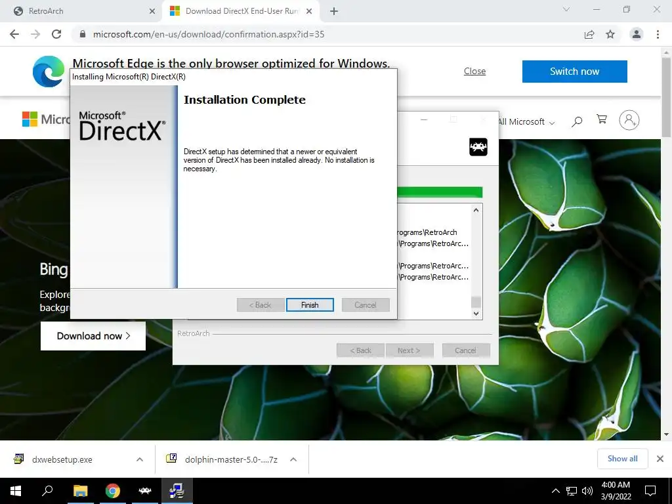Click the Switch now button
672x504 pixels.
pos(575,71)
